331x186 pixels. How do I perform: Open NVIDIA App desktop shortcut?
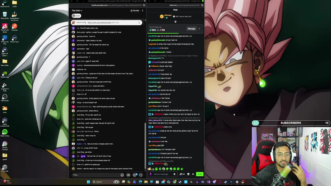[x=5, y=74]
